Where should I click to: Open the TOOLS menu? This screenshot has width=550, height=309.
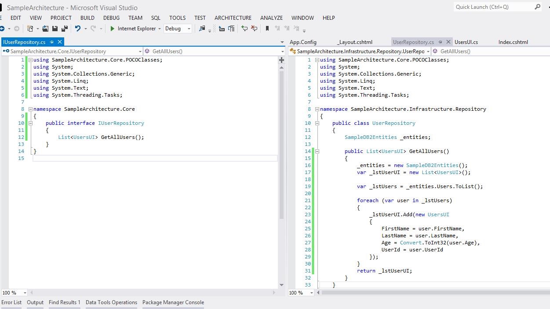click(x=177, y=18)
